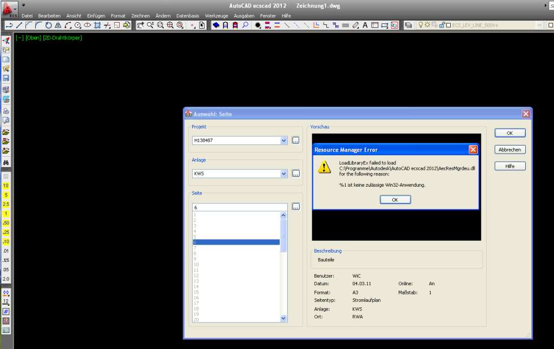The height and width of the screenshot is (349, 554).
Task: Click OK in Resource Manager Error dialog
Action: [395, 200]
